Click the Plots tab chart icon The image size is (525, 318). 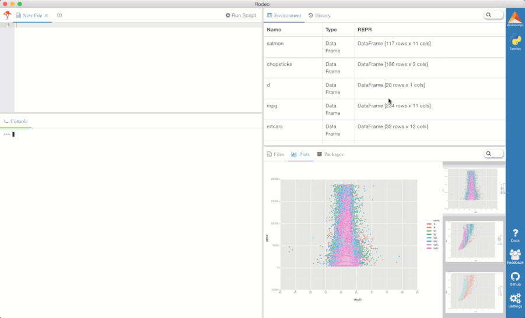coord(293,154)
